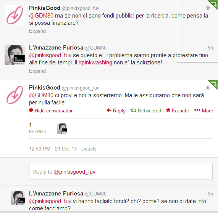Click the Favorite star icon
Image resolution: width=218 pixels, height=213 pixels.
pyautogui.click(x=168, y=110)
